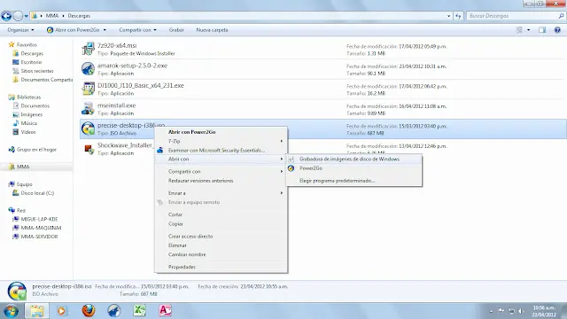Select the DJ1000_J110_Basic_x64_231.exe icon
The height and width of the screenshot is (319, 567).
point(88,89)
